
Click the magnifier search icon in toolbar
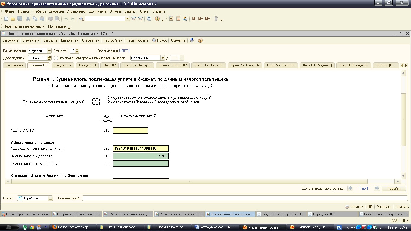(x=81, y=19)
